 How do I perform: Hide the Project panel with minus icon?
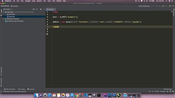coord(44,9)
